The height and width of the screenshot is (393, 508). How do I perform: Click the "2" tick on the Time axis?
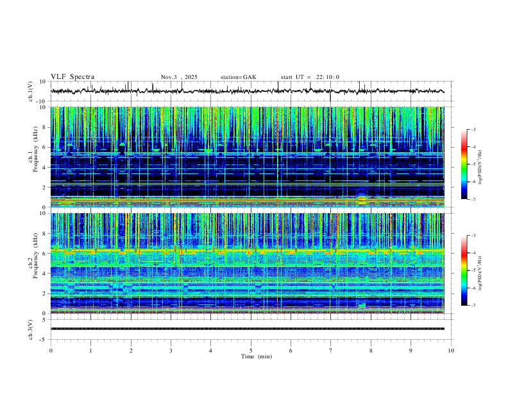(131, 351)
